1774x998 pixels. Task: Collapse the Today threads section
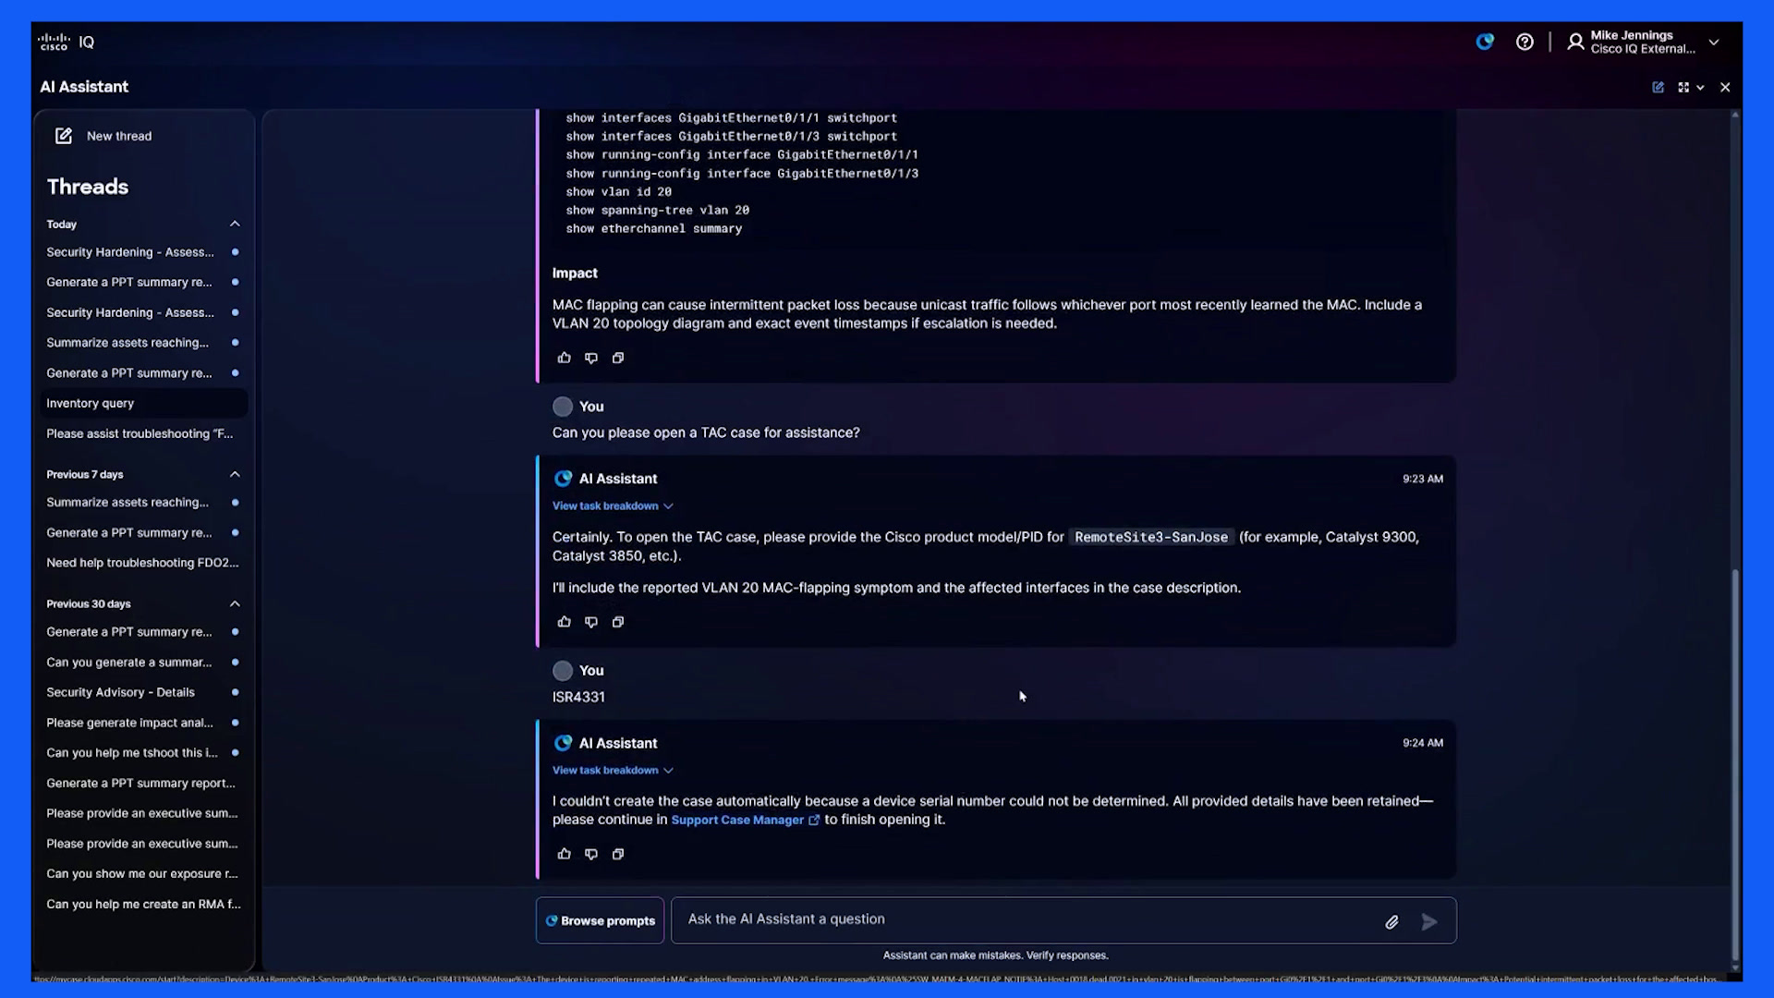[235, 224]
